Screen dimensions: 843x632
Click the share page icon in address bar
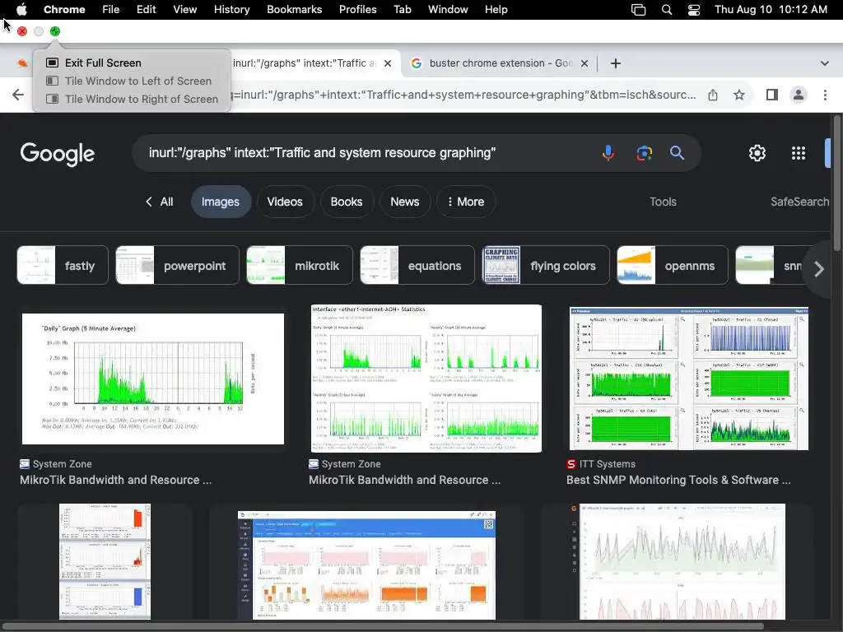[x=713, y=95]
